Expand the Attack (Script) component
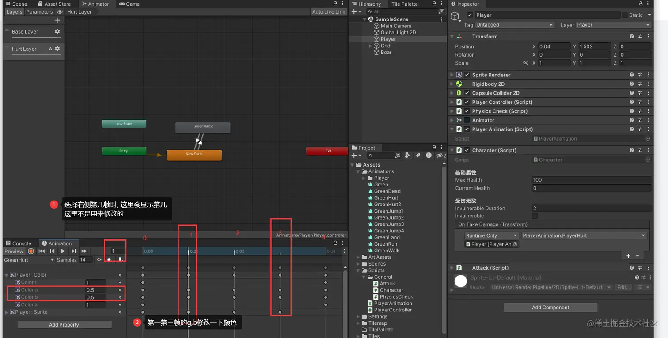The image size is (668, 338). coord(452,268)
